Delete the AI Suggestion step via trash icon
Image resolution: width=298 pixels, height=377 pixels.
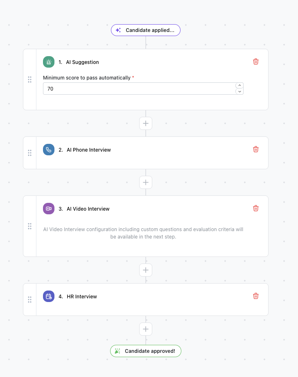pos(255,61)
